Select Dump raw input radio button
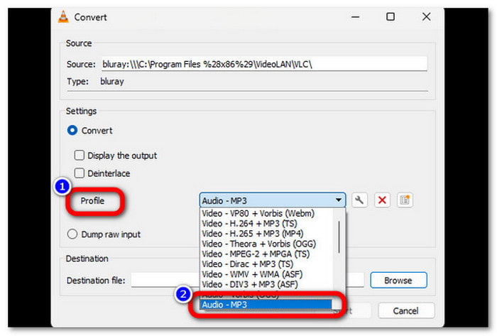The width and height of the screenshot is (497, 336). click(72, 234)
